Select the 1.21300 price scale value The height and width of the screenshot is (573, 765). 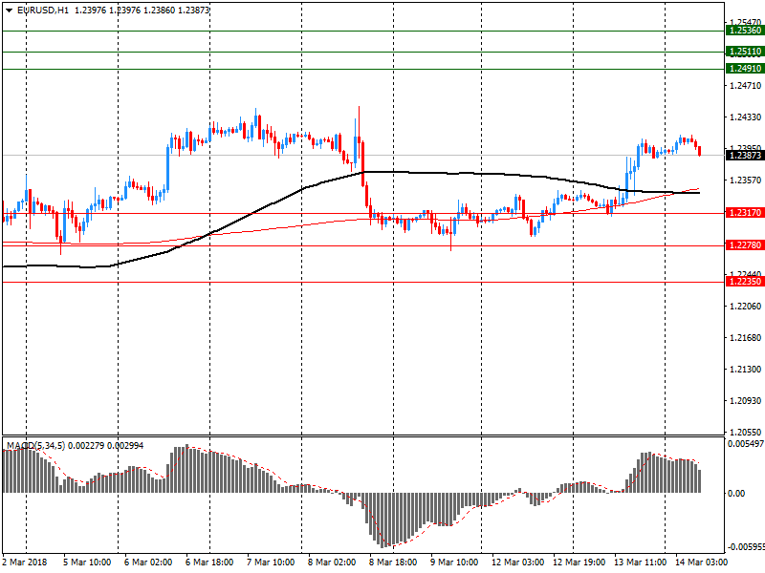point(746,370)
